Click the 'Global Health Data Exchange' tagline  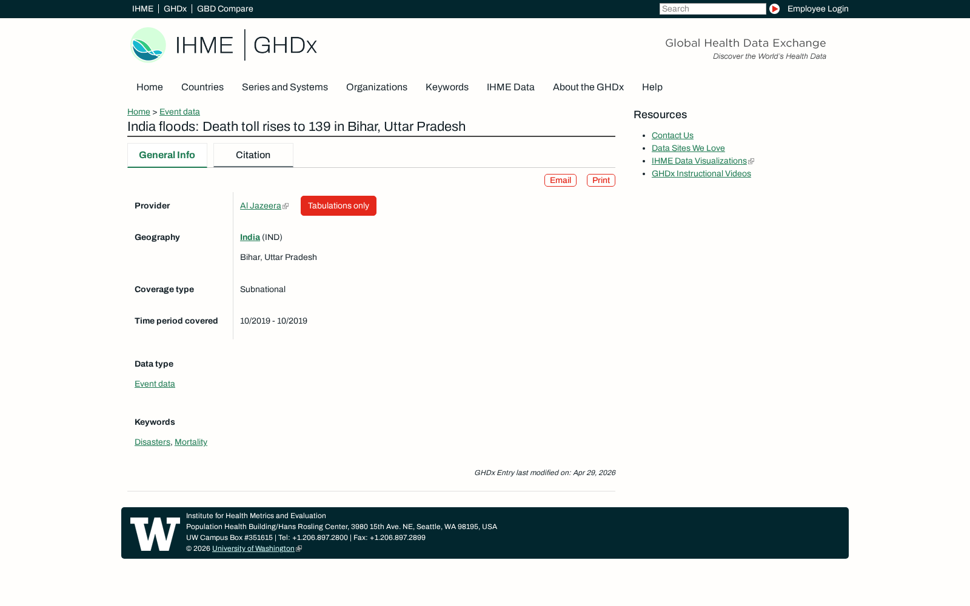pyautogui.click(x=746, y=43)
